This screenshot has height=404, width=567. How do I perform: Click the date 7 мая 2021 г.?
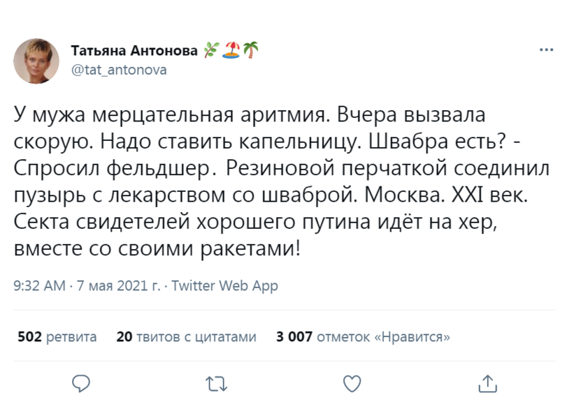point(117,286)
